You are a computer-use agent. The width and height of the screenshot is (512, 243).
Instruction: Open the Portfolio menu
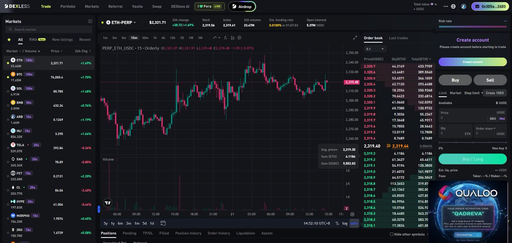[x=68, y=6]
